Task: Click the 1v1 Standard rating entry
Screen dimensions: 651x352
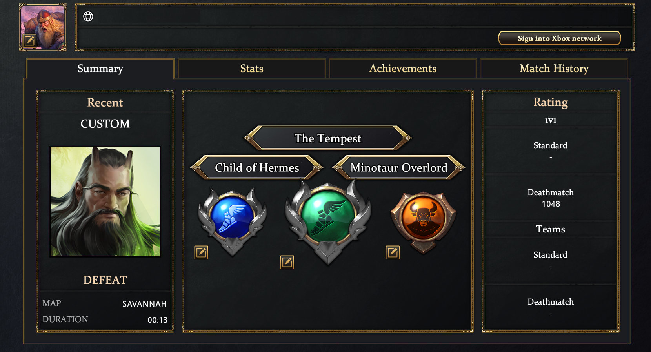Action: point(551,150)
